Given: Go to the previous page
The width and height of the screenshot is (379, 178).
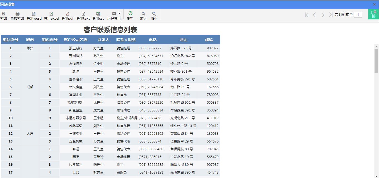Looking at the screenshot, I should pyautogui.click(x=314, y=15).
